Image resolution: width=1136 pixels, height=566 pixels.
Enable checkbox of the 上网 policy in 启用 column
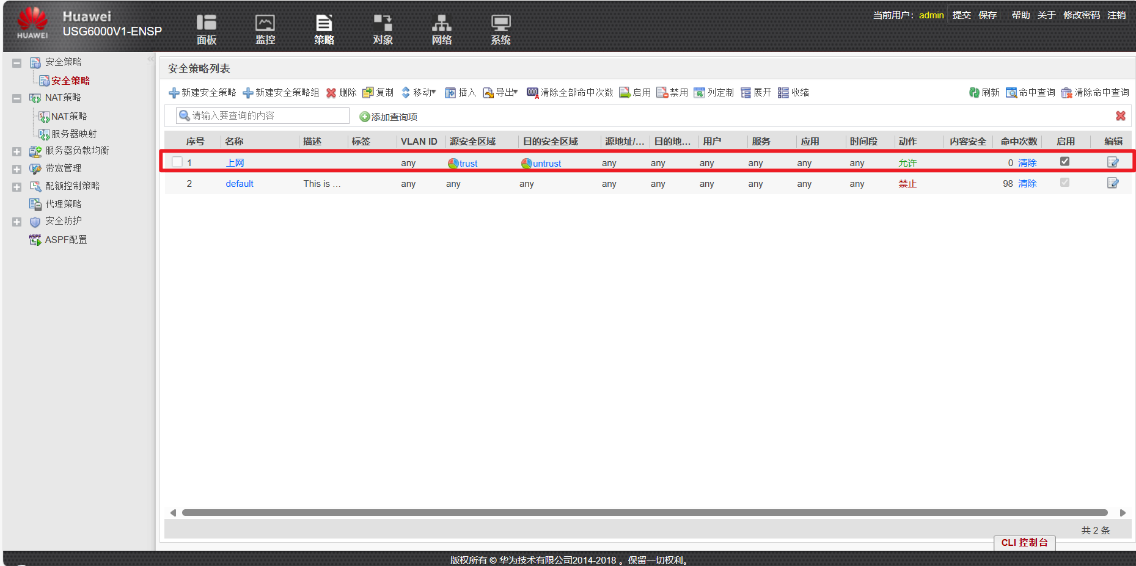coord(1065,161)
